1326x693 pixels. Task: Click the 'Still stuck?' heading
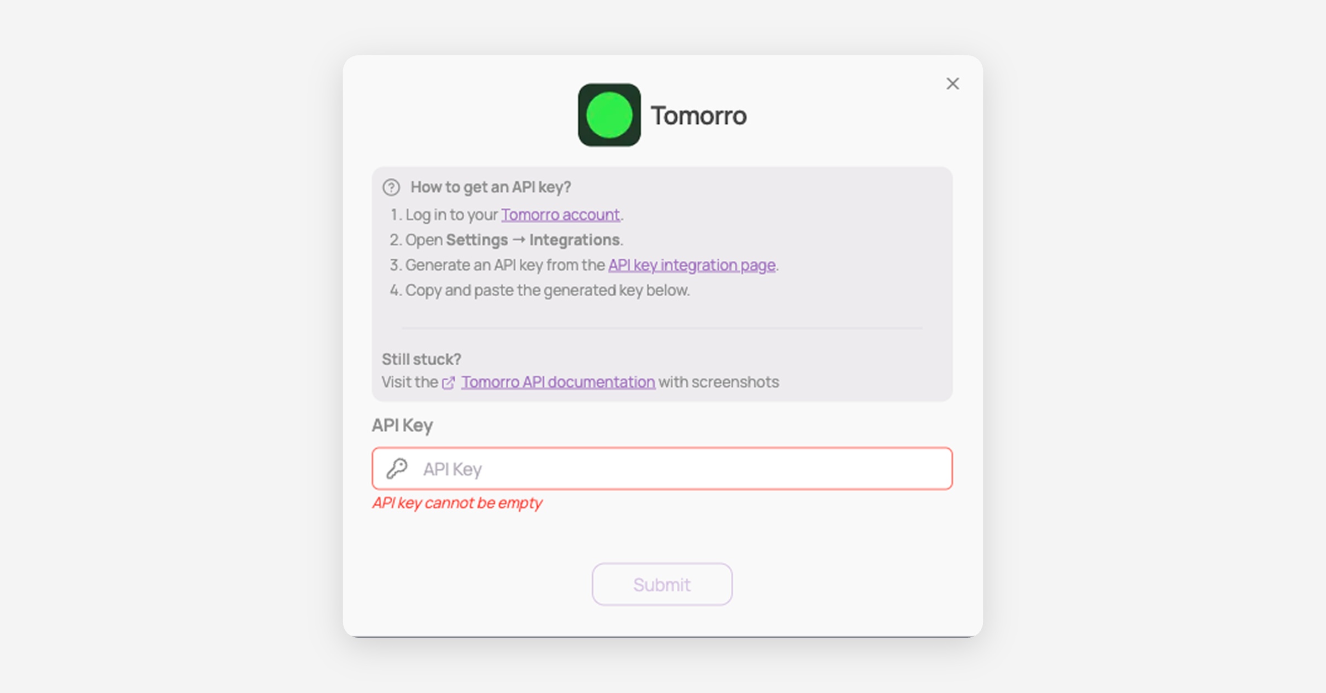(x=422, y=359)
